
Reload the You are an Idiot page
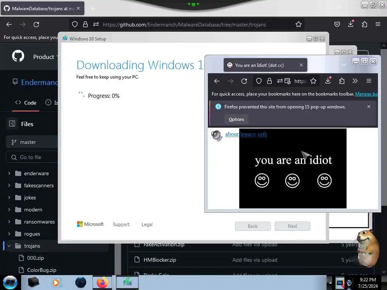point(244,81)
